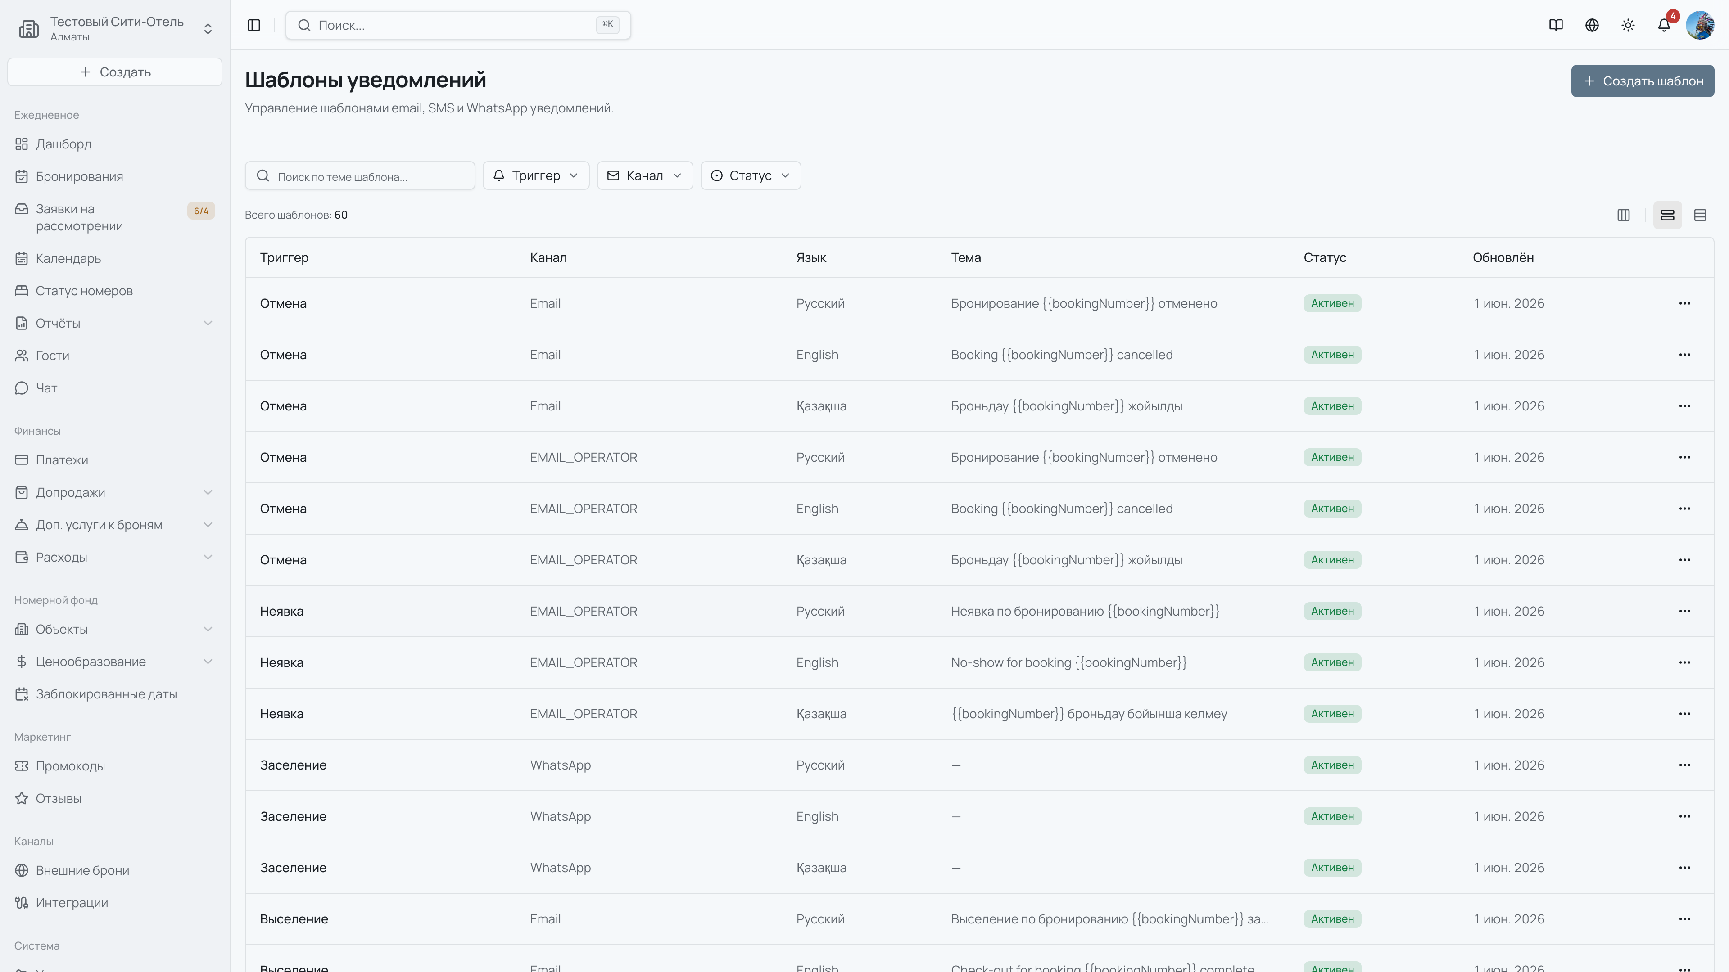The height and width of the screenshot is (972, 1729).
Task: Open the language globe icon
Action: point(1592,25)
